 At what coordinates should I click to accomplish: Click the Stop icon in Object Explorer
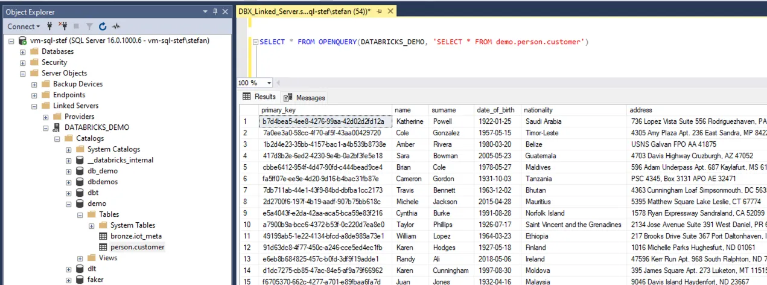point(76,27)
